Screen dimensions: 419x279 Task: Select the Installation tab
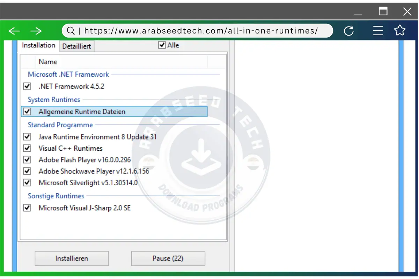[38, 45]
